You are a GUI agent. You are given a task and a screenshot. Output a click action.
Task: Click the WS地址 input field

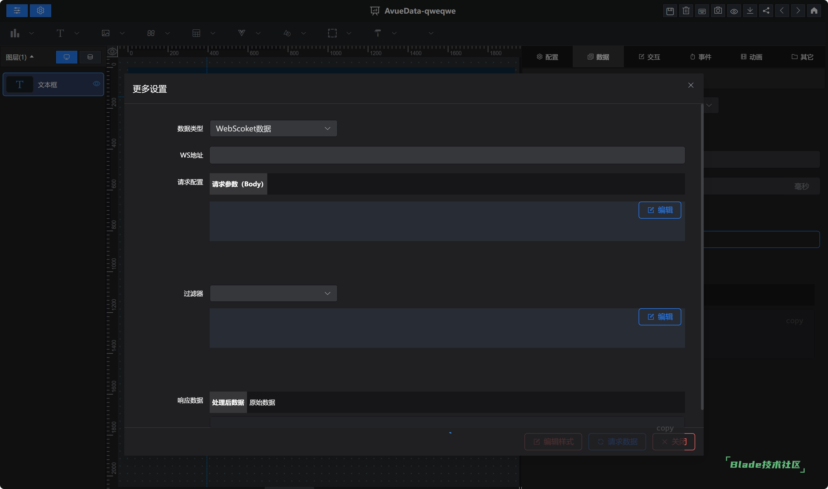[447, 155]
